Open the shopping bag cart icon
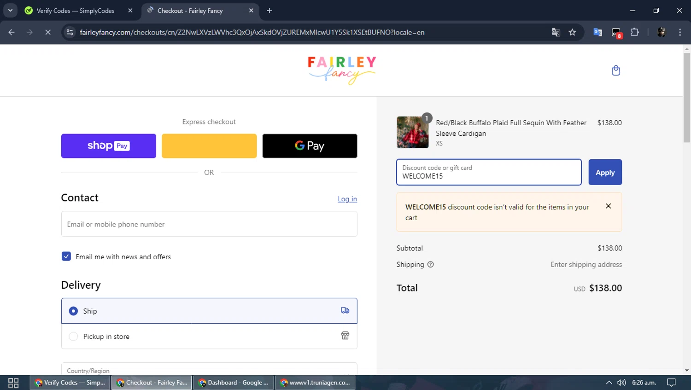691x390 pixels. coord(615,70)
